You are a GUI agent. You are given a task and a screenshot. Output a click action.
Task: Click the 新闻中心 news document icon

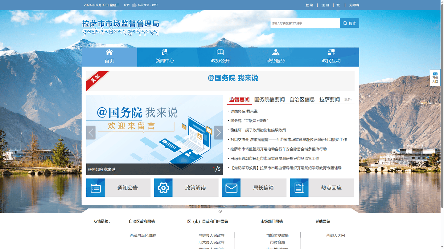[165, 52]
